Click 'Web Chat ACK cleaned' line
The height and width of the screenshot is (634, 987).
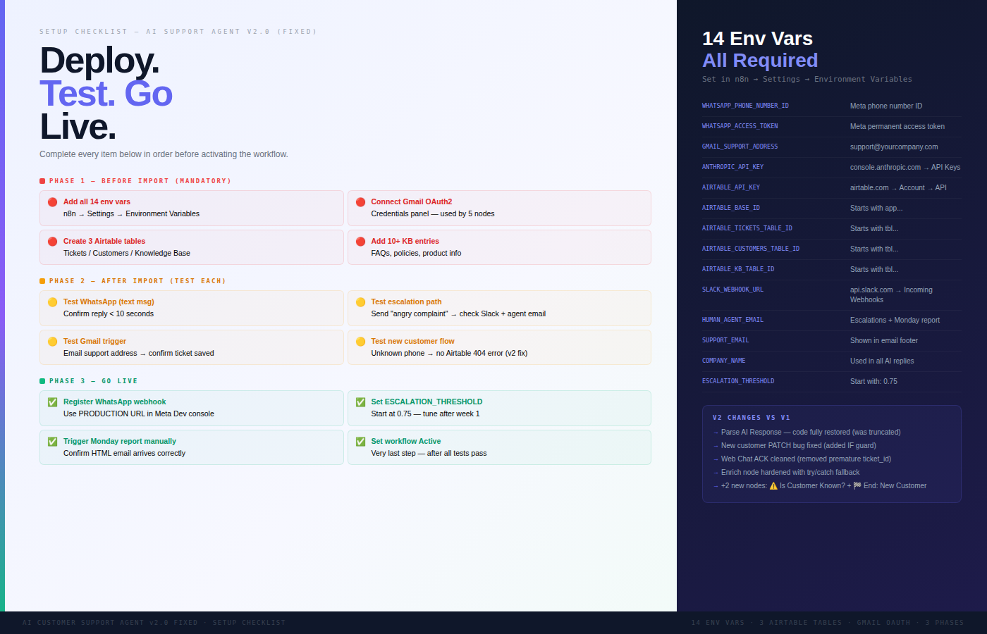coord(802,459)
